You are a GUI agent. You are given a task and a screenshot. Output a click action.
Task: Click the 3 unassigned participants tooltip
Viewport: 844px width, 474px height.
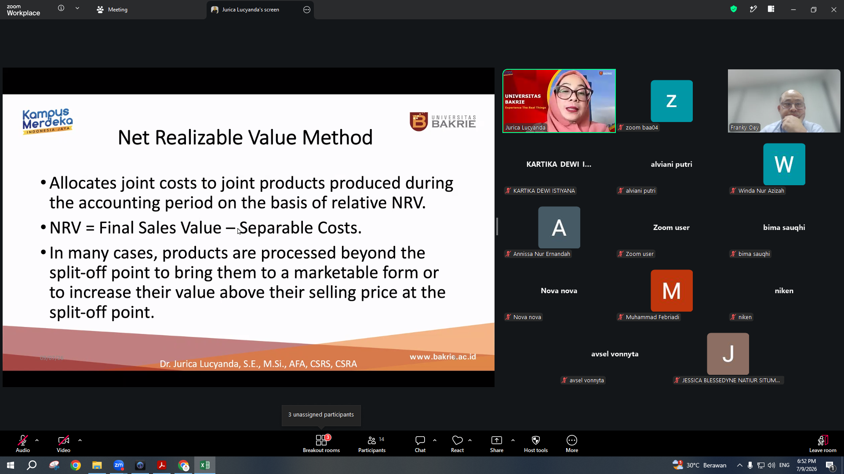coord(321,415)
